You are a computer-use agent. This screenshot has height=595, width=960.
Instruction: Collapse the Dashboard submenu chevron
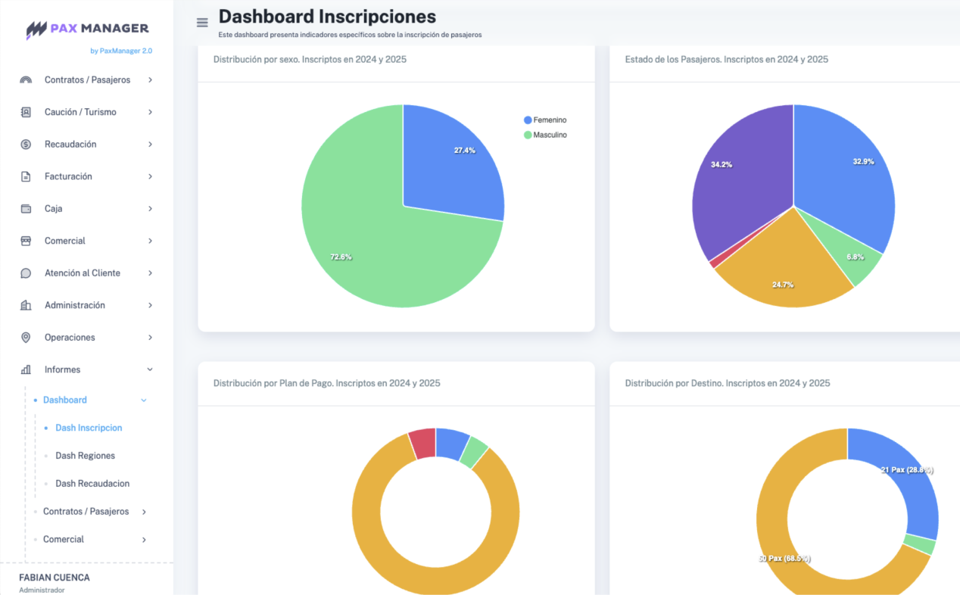click(x=144, y=400)
